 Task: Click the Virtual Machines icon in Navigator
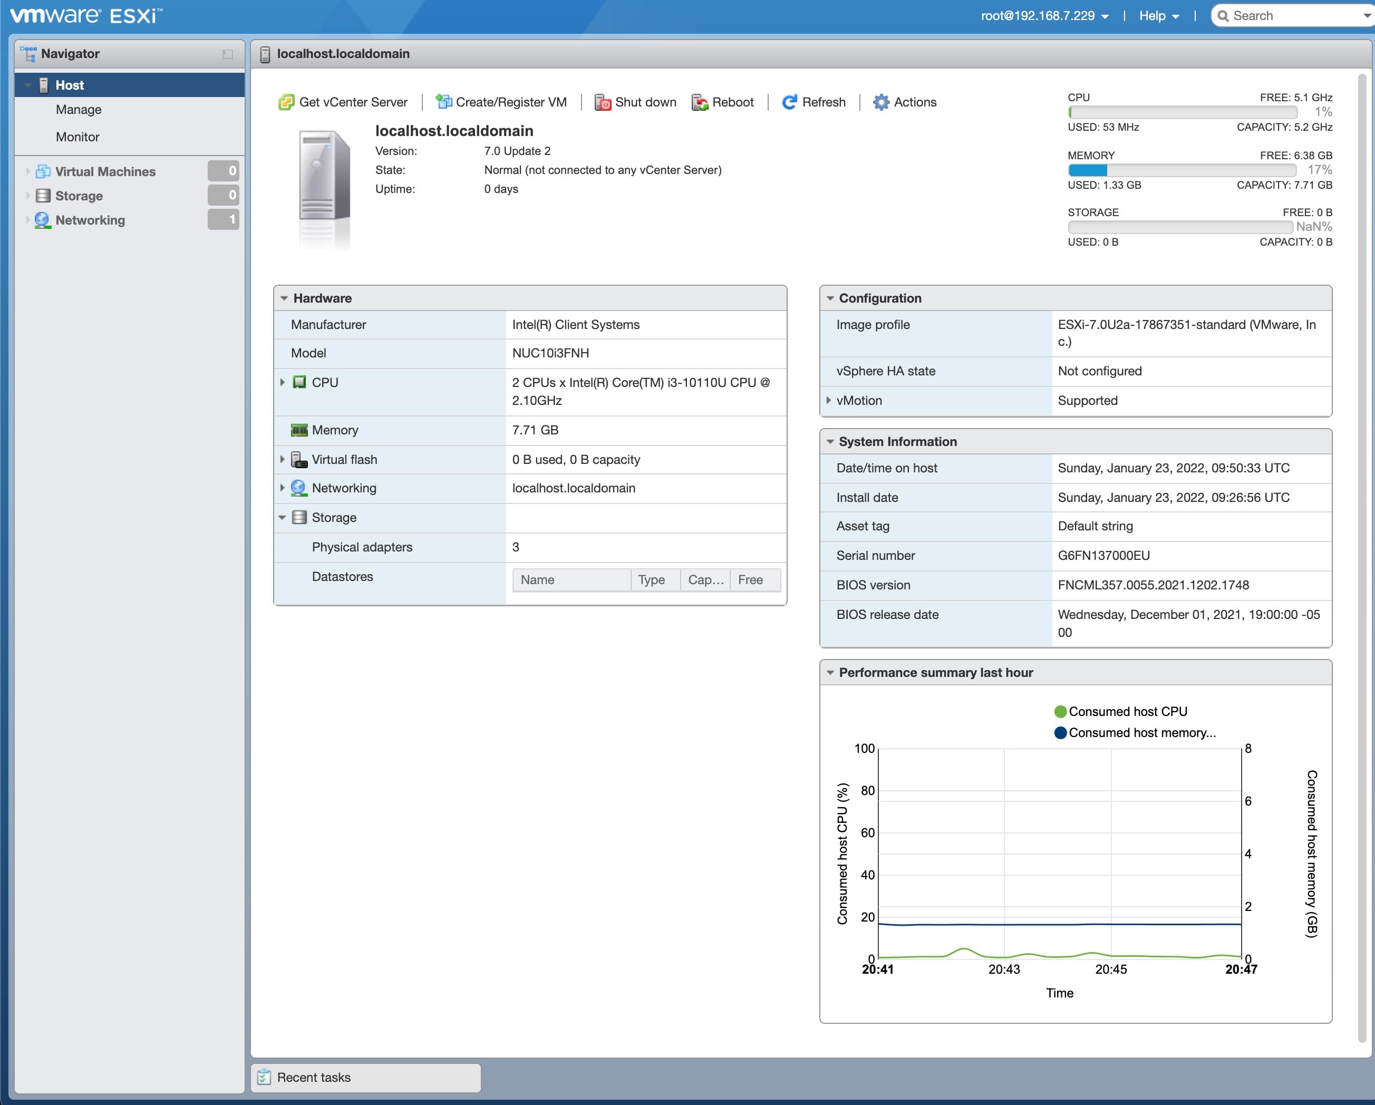click(43, 171)
